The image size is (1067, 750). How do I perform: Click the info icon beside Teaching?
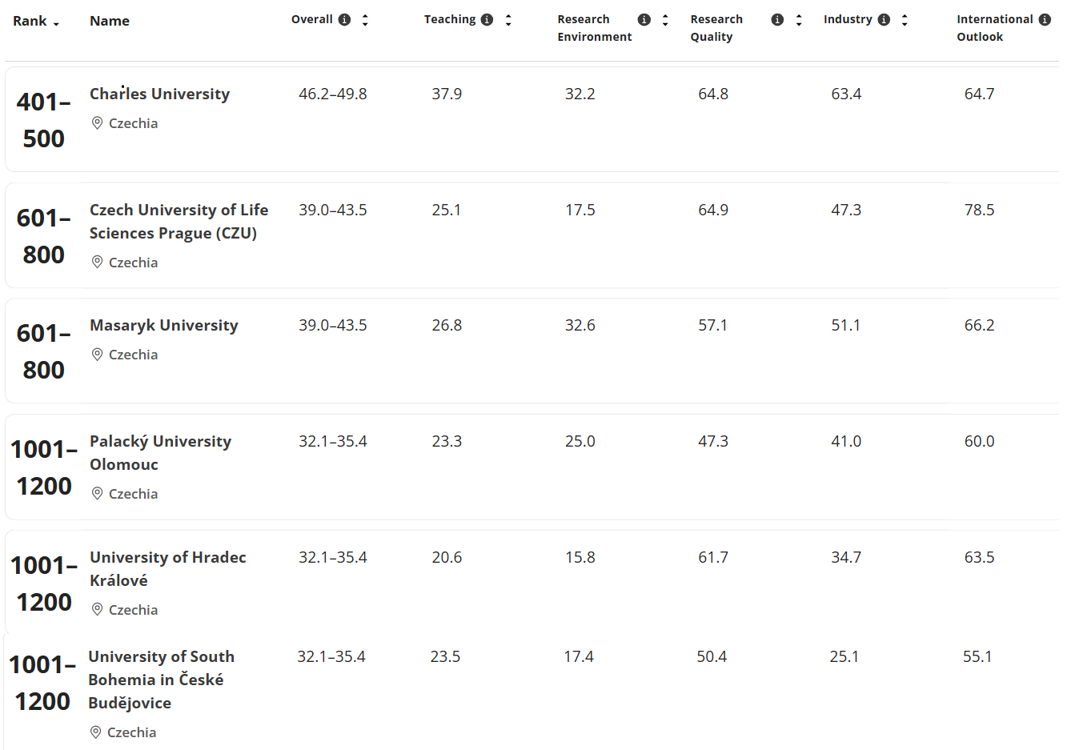[487, 18]
